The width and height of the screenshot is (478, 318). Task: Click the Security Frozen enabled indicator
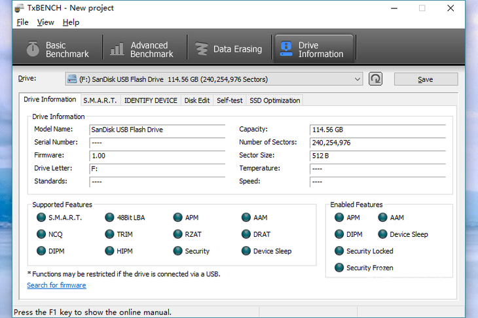click(339, 268)
